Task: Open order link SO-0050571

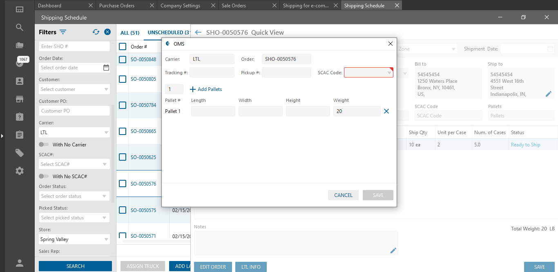Action: click(x=143, y=236)
